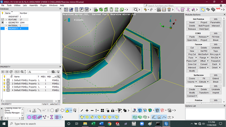Screen dimensions: 226x127
Task: Click the search icon in Property panel
Action: coord(22,72)
